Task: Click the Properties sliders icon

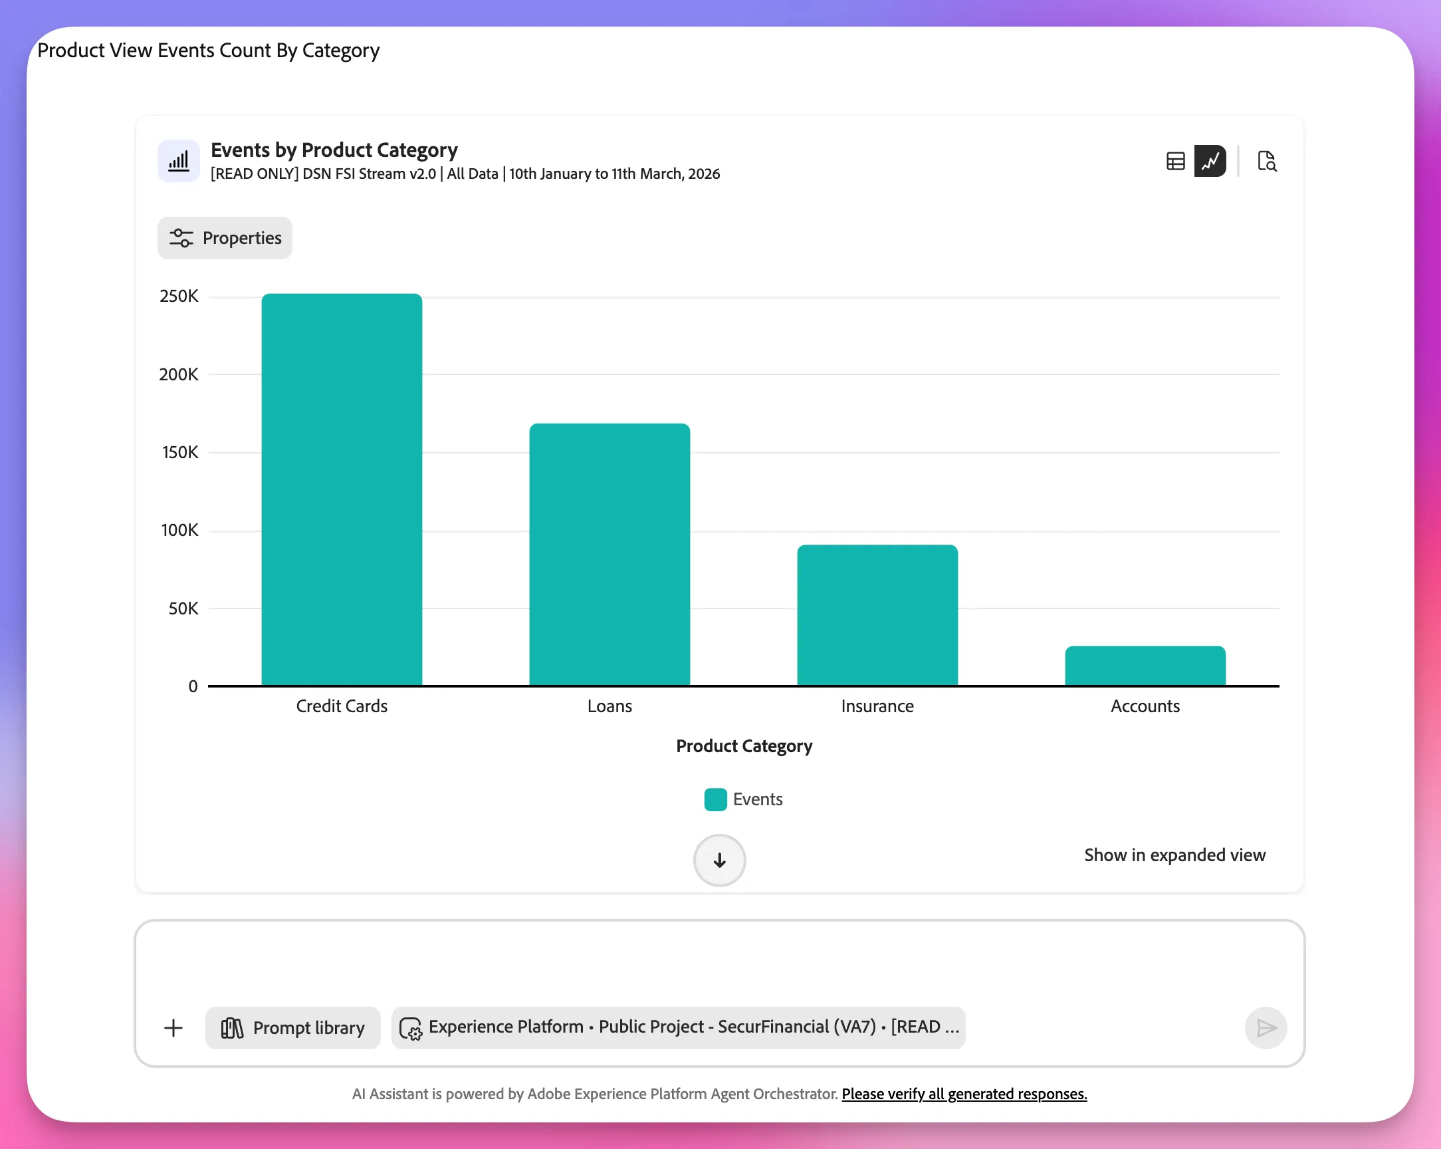Action: click(x=181, y=238)
